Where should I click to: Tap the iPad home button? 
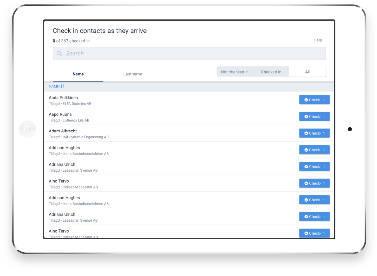point(27,129)
